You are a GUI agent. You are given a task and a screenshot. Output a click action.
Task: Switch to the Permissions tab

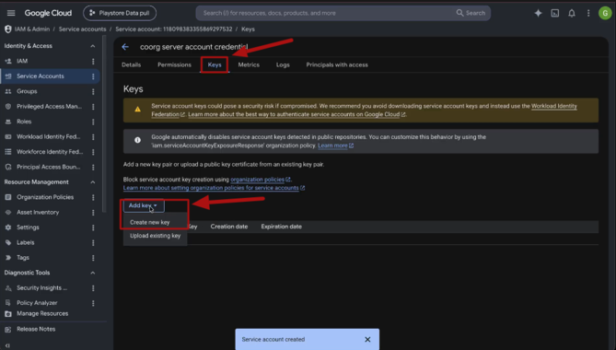tap(174, 64)
